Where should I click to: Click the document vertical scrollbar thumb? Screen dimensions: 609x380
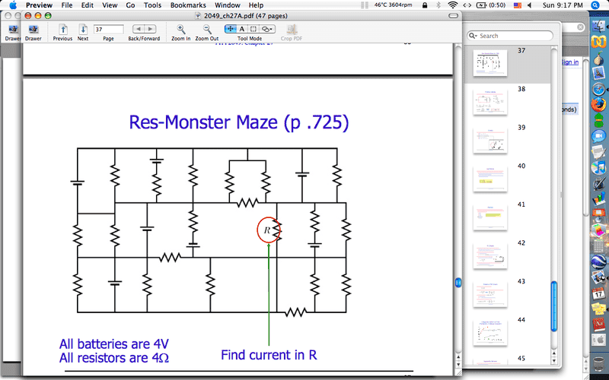458,283
